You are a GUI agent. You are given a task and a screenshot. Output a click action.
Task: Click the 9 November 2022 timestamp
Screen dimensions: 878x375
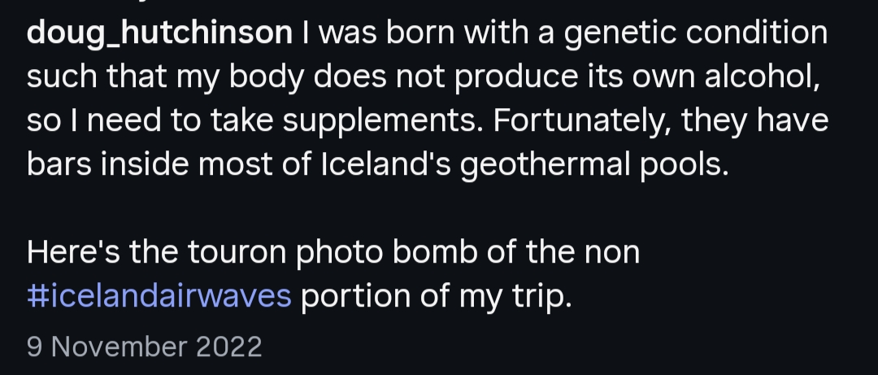[x=145, y=347]
